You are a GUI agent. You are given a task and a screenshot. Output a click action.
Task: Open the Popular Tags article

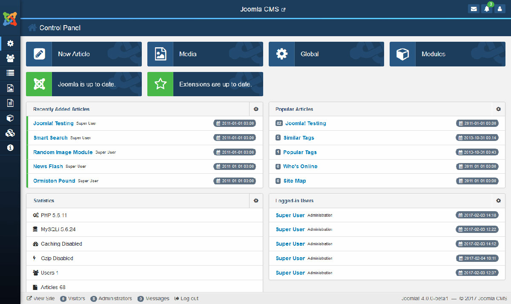pos(300,152)
